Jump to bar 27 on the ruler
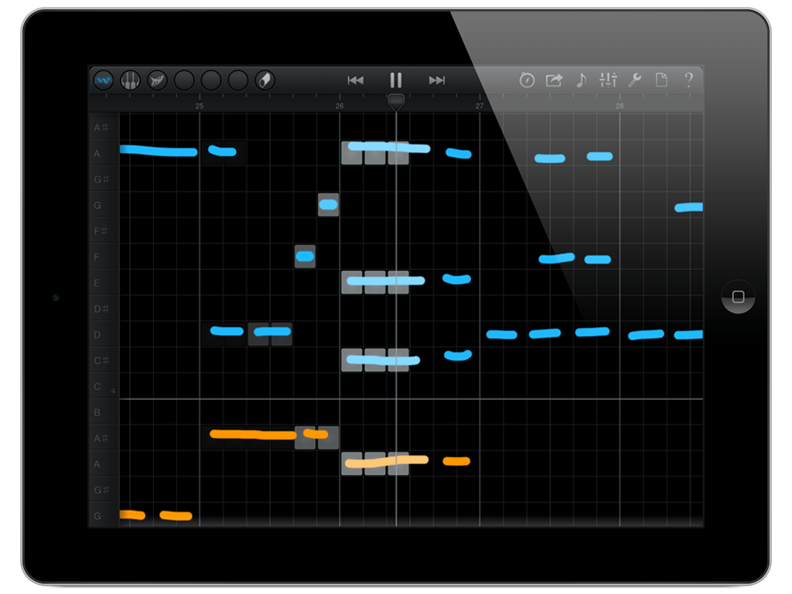The width and height of the screenshot is (792, 594). tap(480, 106)
